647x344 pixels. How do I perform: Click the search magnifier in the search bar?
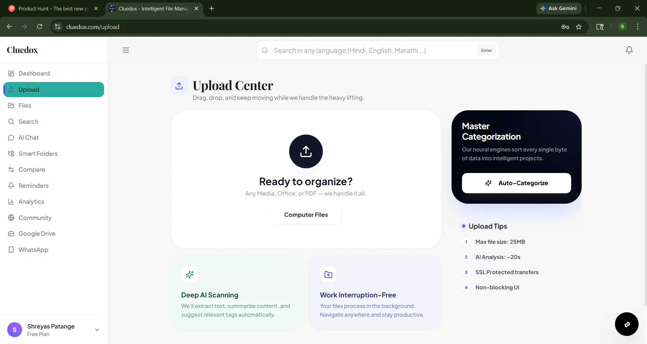265,50
